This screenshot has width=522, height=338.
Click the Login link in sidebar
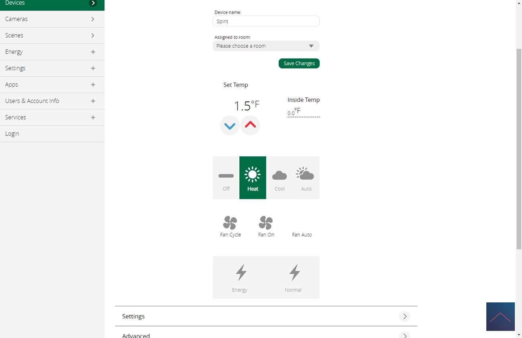12,134
